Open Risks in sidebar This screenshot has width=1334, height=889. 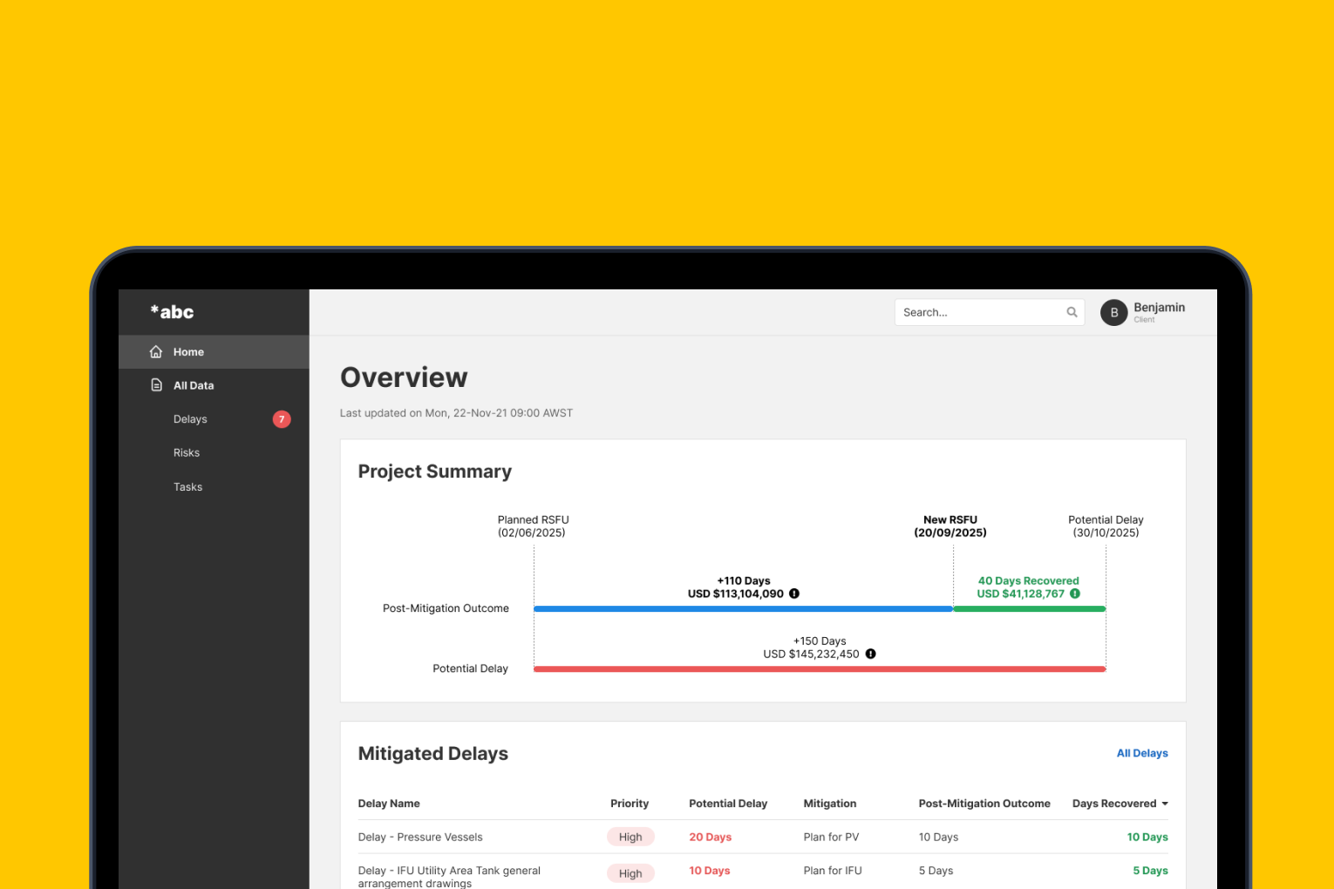187,453
